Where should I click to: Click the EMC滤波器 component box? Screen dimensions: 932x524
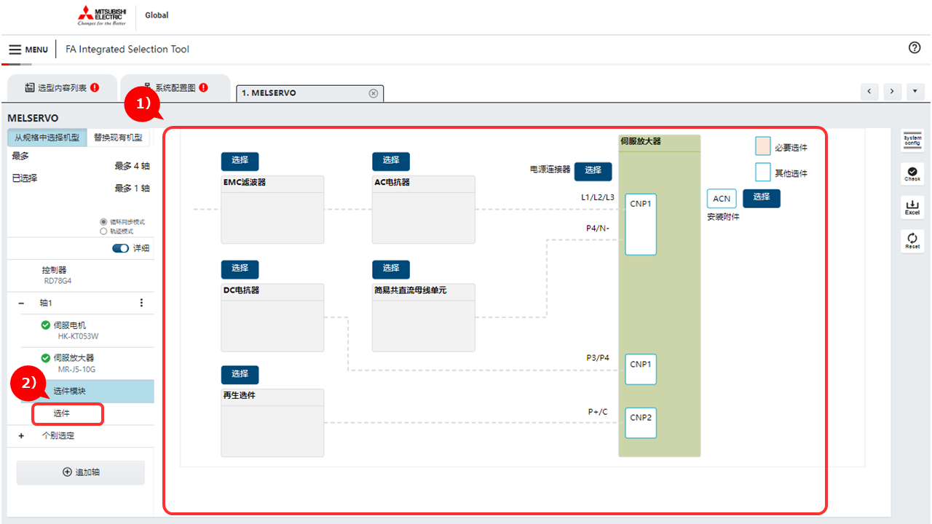click(273, 210)
